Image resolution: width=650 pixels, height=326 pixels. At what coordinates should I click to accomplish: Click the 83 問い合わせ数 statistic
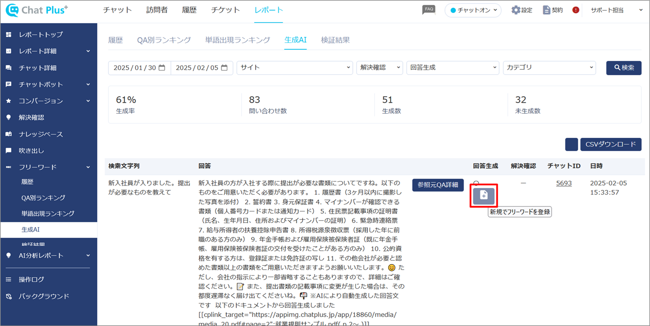pyautogui.click(x=268, y=104)
